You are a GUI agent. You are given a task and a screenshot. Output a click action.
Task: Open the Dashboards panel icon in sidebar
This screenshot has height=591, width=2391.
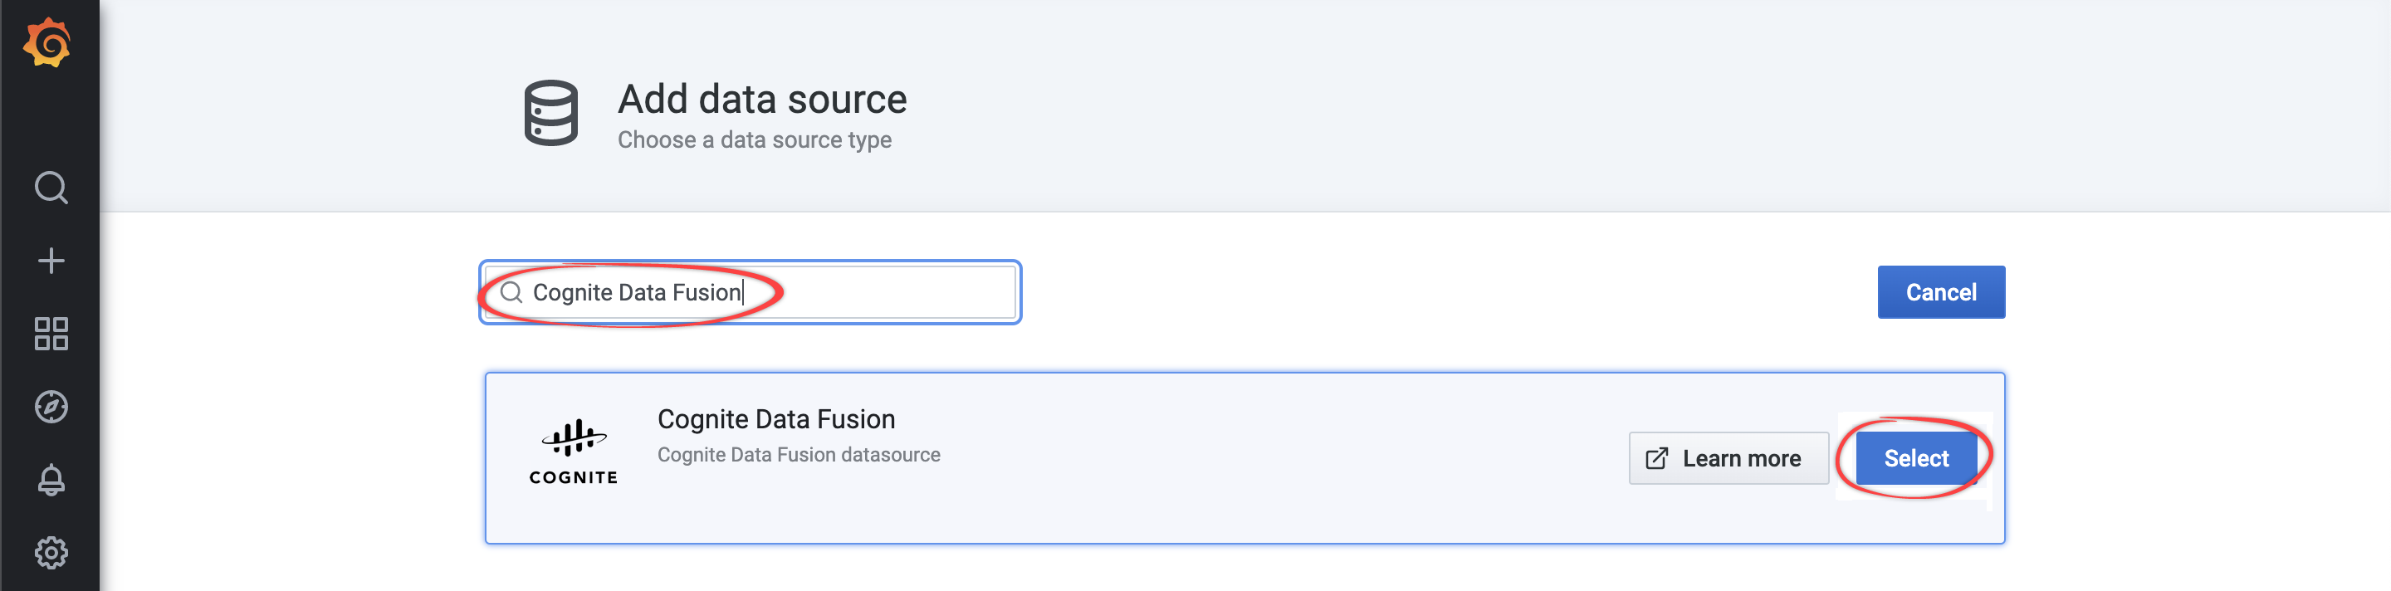click(x=51, y=333)
